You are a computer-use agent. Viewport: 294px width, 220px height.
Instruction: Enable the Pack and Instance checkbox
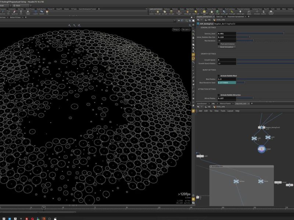219,44
